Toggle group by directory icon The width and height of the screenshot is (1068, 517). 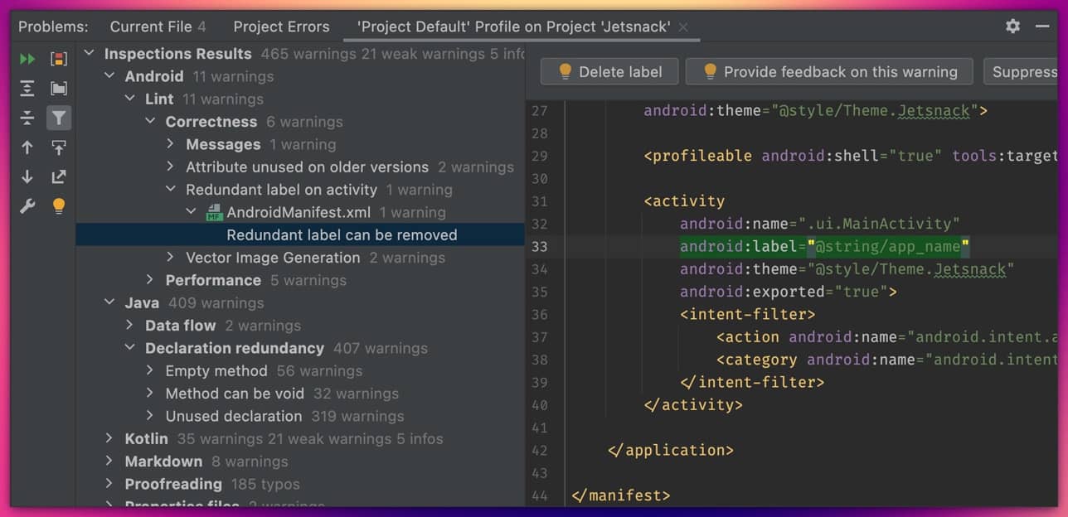coord(59,88)
